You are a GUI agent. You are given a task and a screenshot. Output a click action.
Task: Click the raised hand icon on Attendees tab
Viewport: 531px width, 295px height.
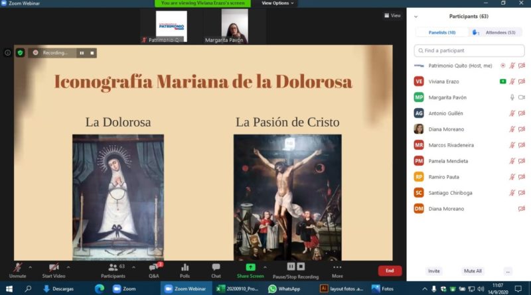(475, 32)
